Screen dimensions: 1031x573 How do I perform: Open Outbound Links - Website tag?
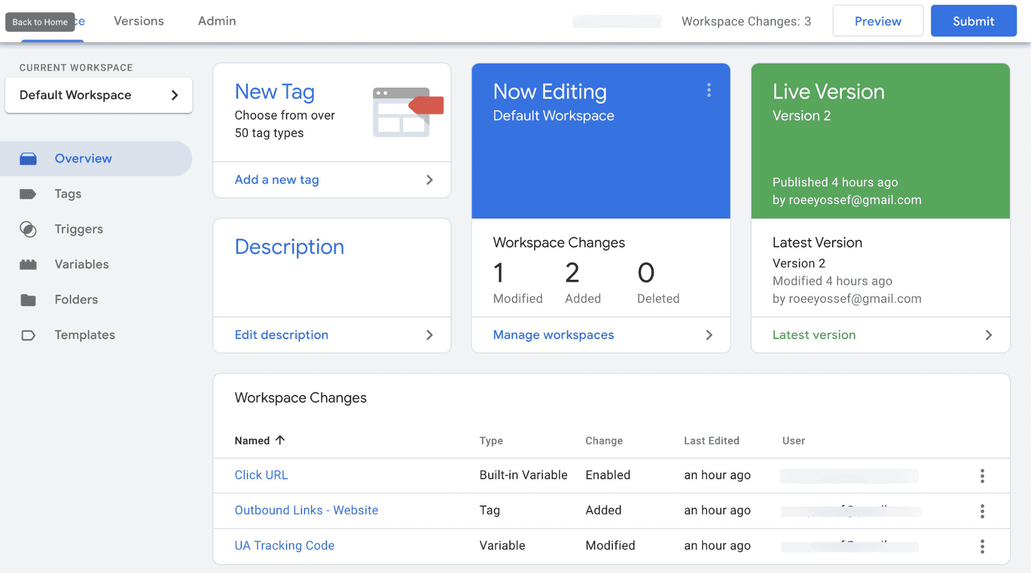[306, 510]
